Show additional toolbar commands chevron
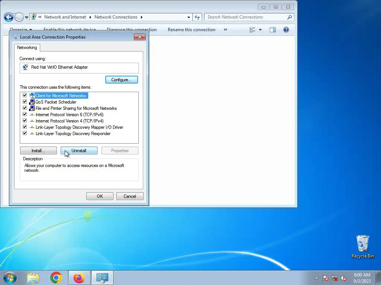This screenshot has width=381, height=285. pos(225,30)
